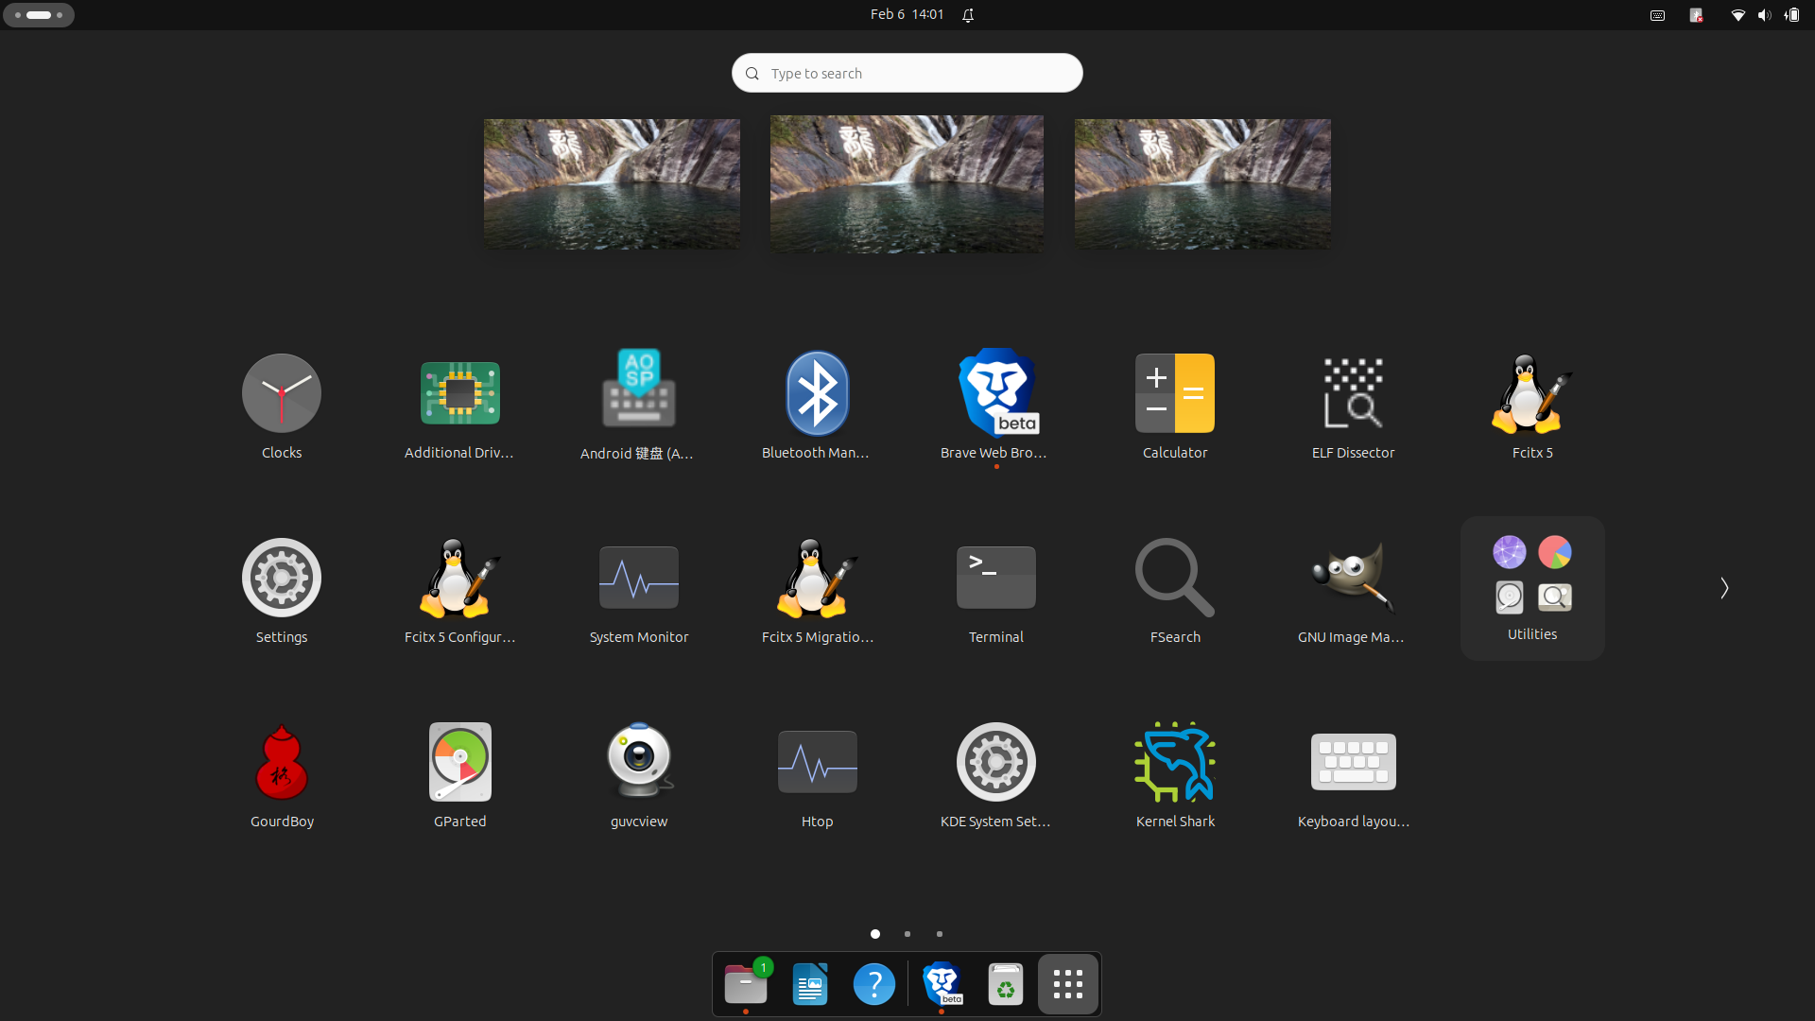Open Help from the dock
1815x1021 pixels.
(874, 984)
